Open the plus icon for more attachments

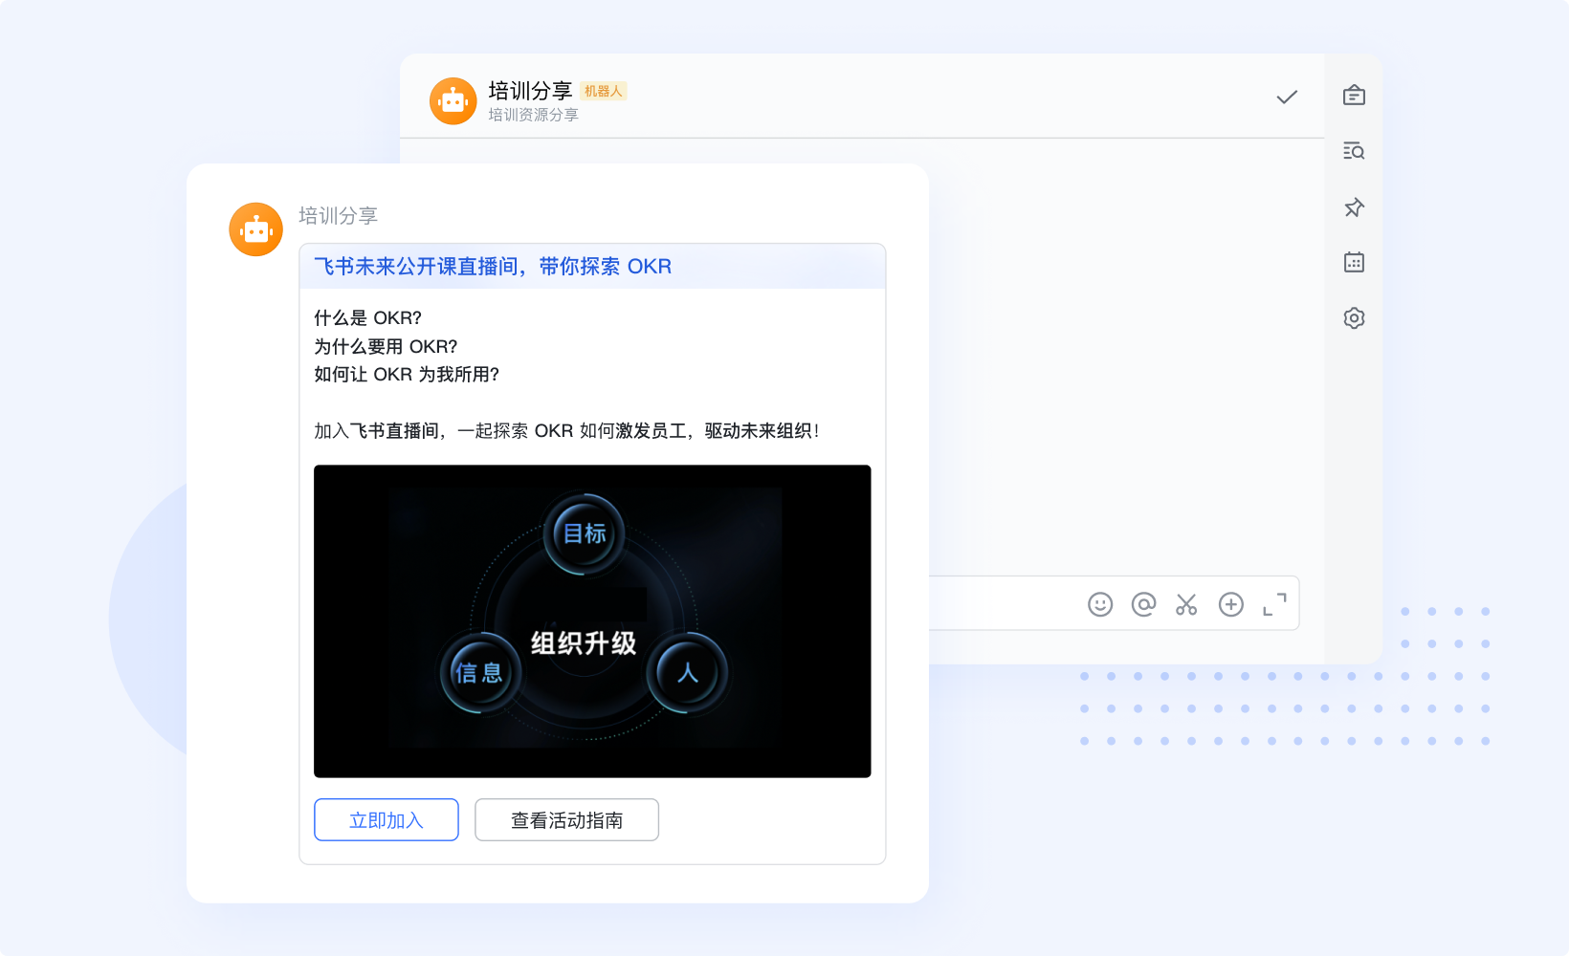(x=1230, y=604)
